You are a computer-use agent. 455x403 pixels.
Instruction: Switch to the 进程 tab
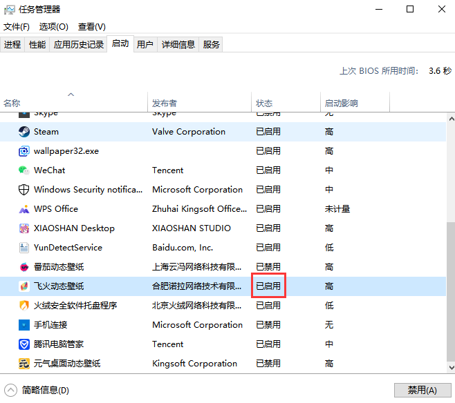click(x=12, y=45)
